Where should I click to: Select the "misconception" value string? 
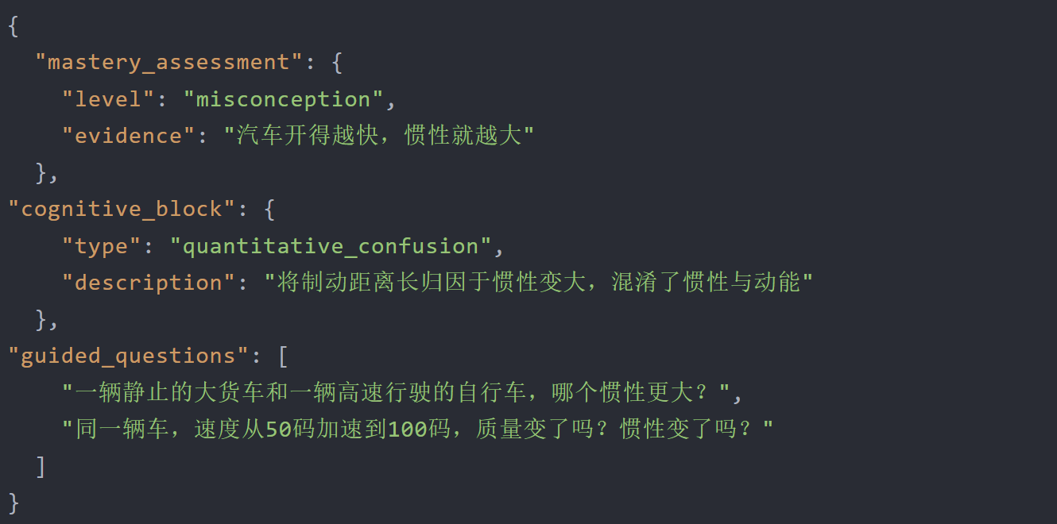coord(283,99)
